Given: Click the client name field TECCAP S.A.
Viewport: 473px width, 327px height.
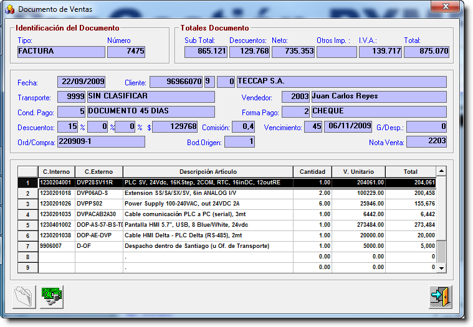Looking at the screenshot, I should tap(342, 82).
